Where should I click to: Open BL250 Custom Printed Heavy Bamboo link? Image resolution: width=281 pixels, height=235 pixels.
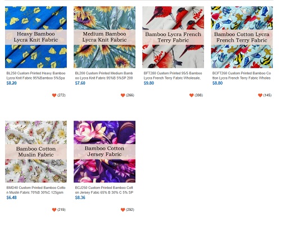pos(36,76)
